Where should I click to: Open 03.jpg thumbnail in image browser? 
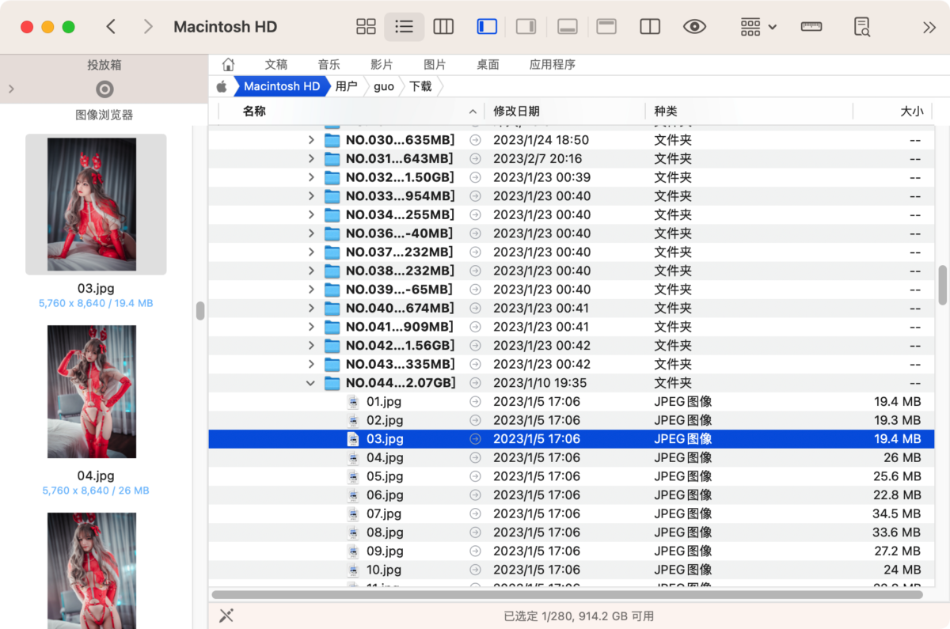tap(92, 204)
